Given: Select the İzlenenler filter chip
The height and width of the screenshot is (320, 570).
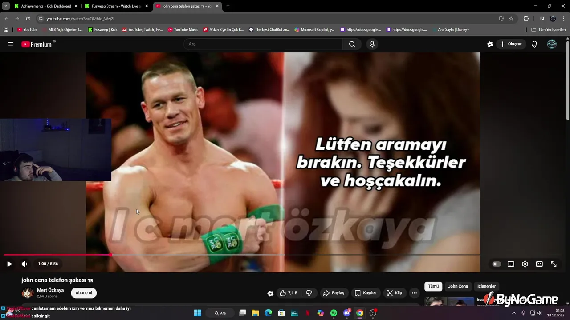Looking at the screenshot, I should point(486,286).
